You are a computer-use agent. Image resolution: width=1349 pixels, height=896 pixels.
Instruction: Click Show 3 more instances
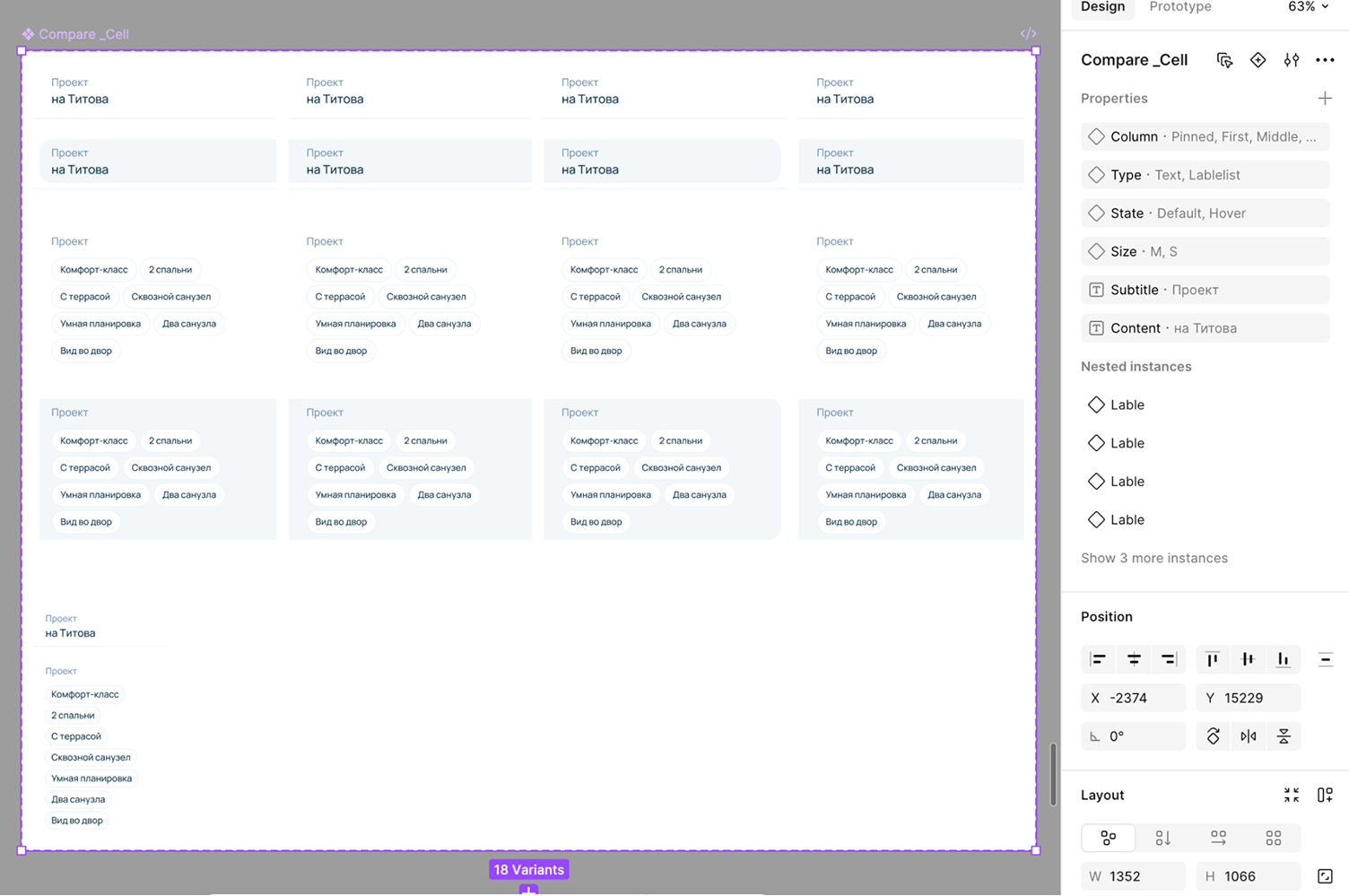tap(1154, 558)
